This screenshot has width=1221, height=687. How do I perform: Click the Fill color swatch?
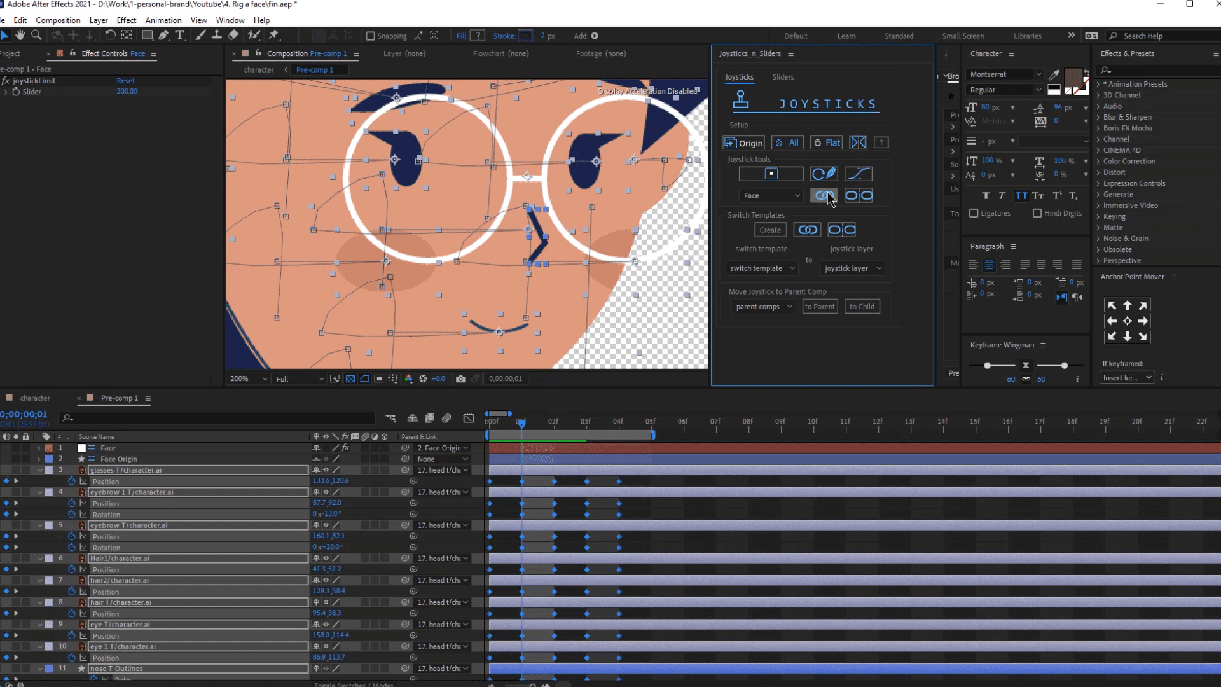(x=478, y=36)
